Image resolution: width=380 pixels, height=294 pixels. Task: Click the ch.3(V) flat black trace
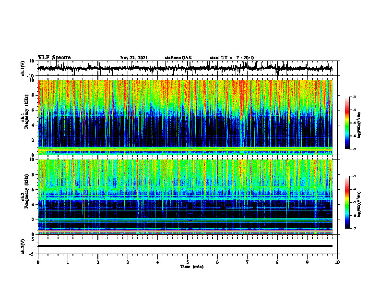pos(185,246)
